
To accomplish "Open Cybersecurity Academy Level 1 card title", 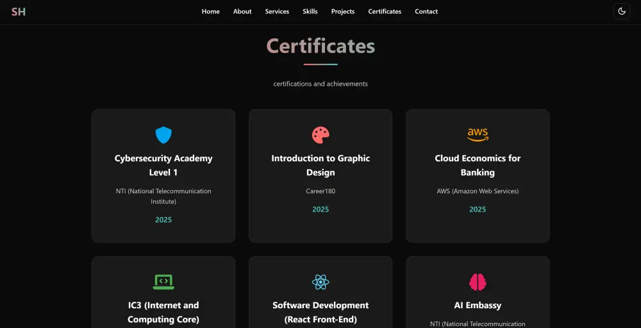I will (x=163, y=165).
